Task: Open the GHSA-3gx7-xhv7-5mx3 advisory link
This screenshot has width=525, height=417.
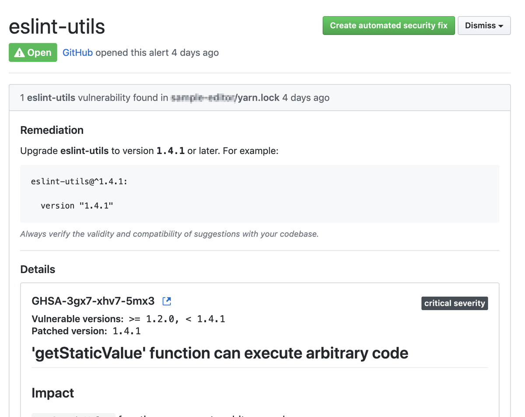Action: pyautogui.click(x=93, y=301)
